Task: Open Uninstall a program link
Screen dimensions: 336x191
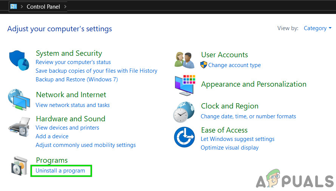Action: point(60,171)
